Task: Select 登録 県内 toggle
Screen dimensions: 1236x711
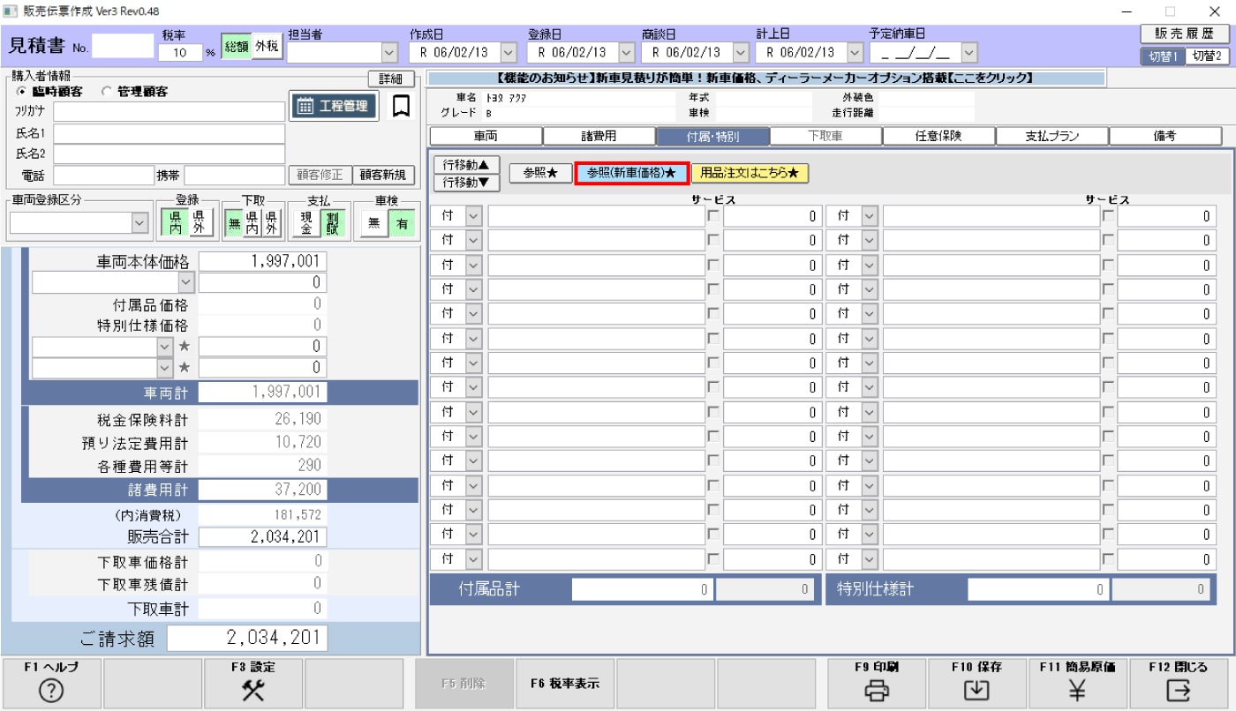Action: (x=175, y=224)
